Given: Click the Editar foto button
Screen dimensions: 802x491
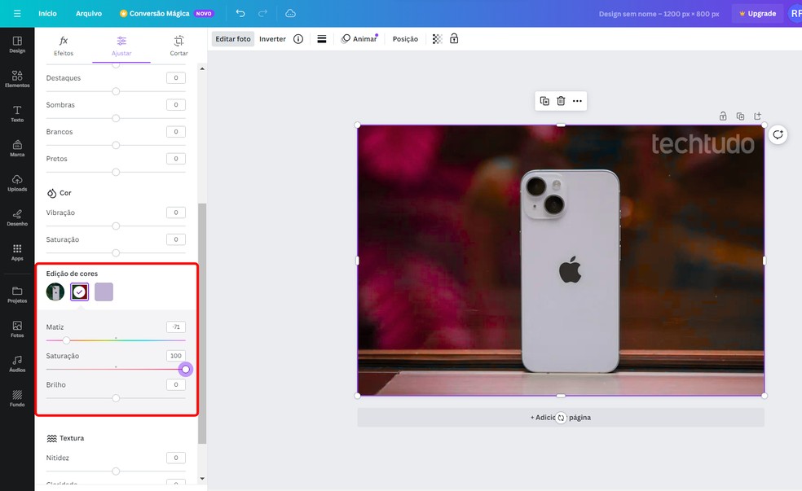Looking at the screenshot, I should tap(233, 39).
